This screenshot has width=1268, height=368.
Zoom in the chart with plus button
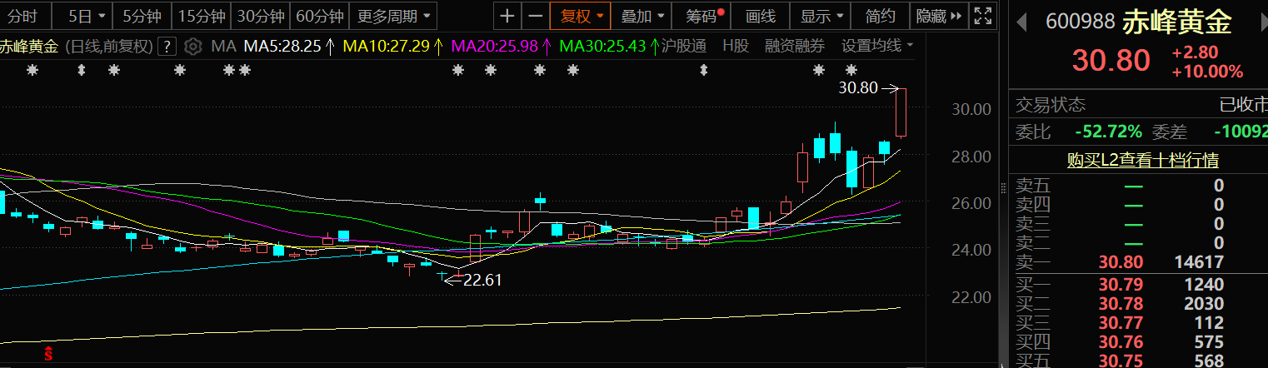[x=507, y=15]
